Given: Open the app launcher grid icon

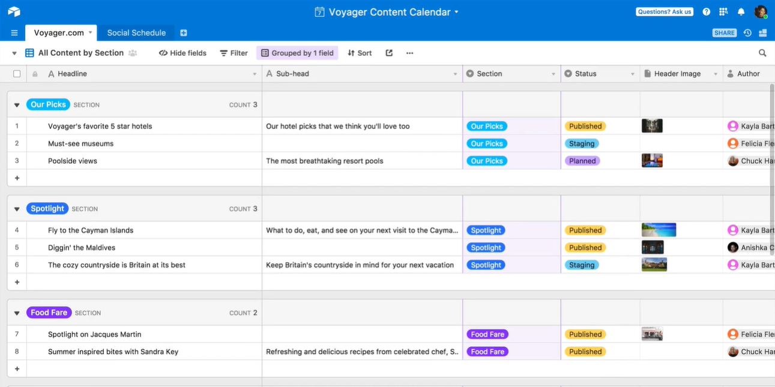Looking at the screenshot, I should 723,11.
